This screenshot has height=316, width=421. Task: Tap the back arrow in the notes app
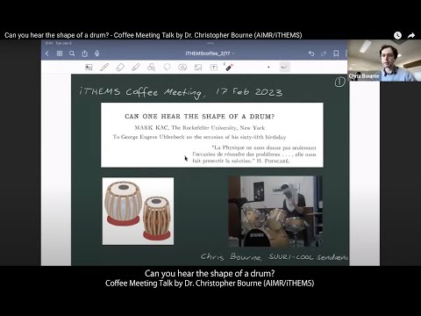47,54
